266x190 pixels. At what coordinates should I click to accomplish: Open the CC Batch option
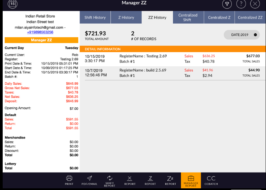point(211,180)
